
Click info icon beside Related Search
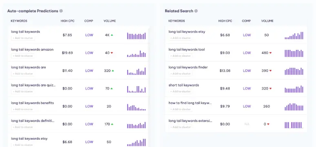196,11
